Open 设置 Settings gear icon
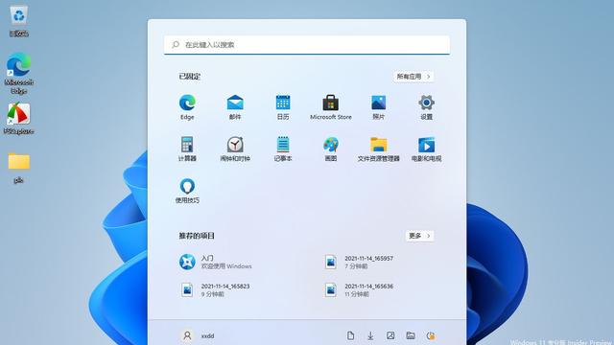 (x=426, y=106)
